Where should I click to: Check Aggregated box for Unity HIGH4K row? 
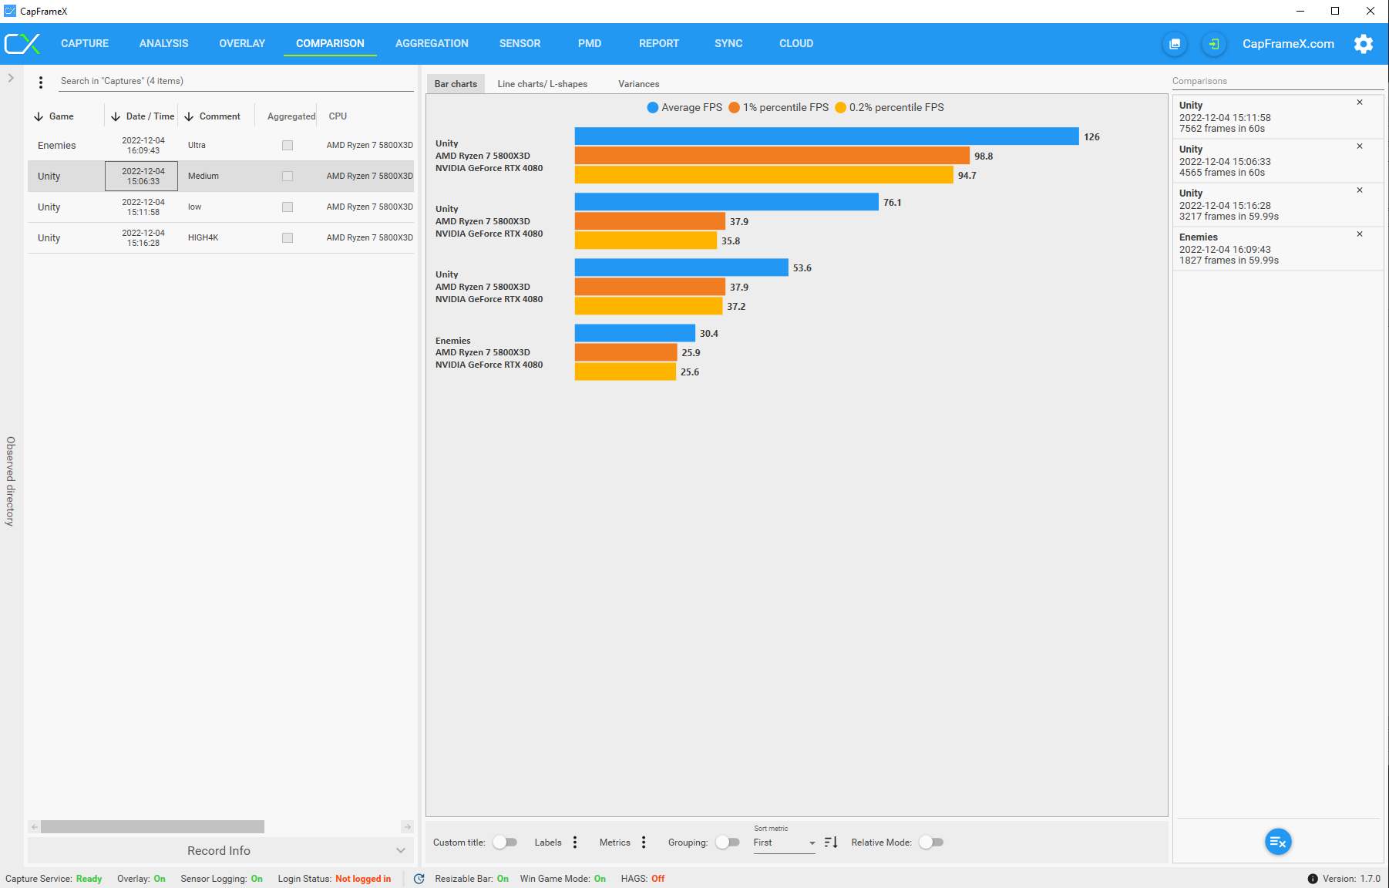coord(288,237)
